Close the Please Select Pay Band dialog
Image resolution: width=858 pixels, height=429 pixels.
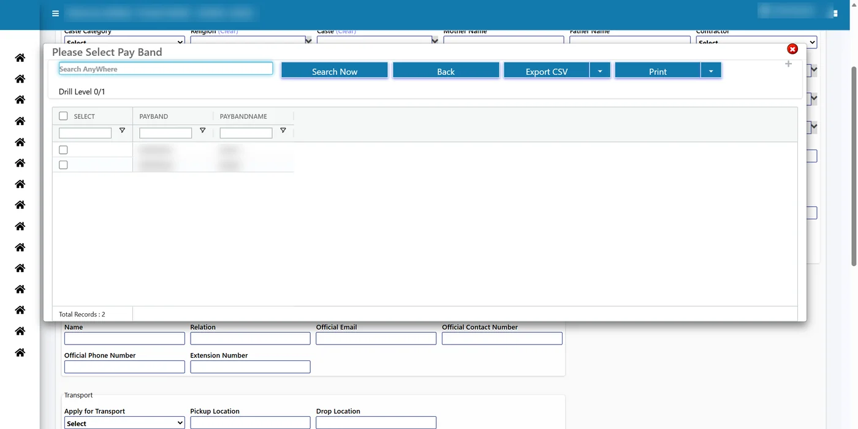click(x=792, y=49)
